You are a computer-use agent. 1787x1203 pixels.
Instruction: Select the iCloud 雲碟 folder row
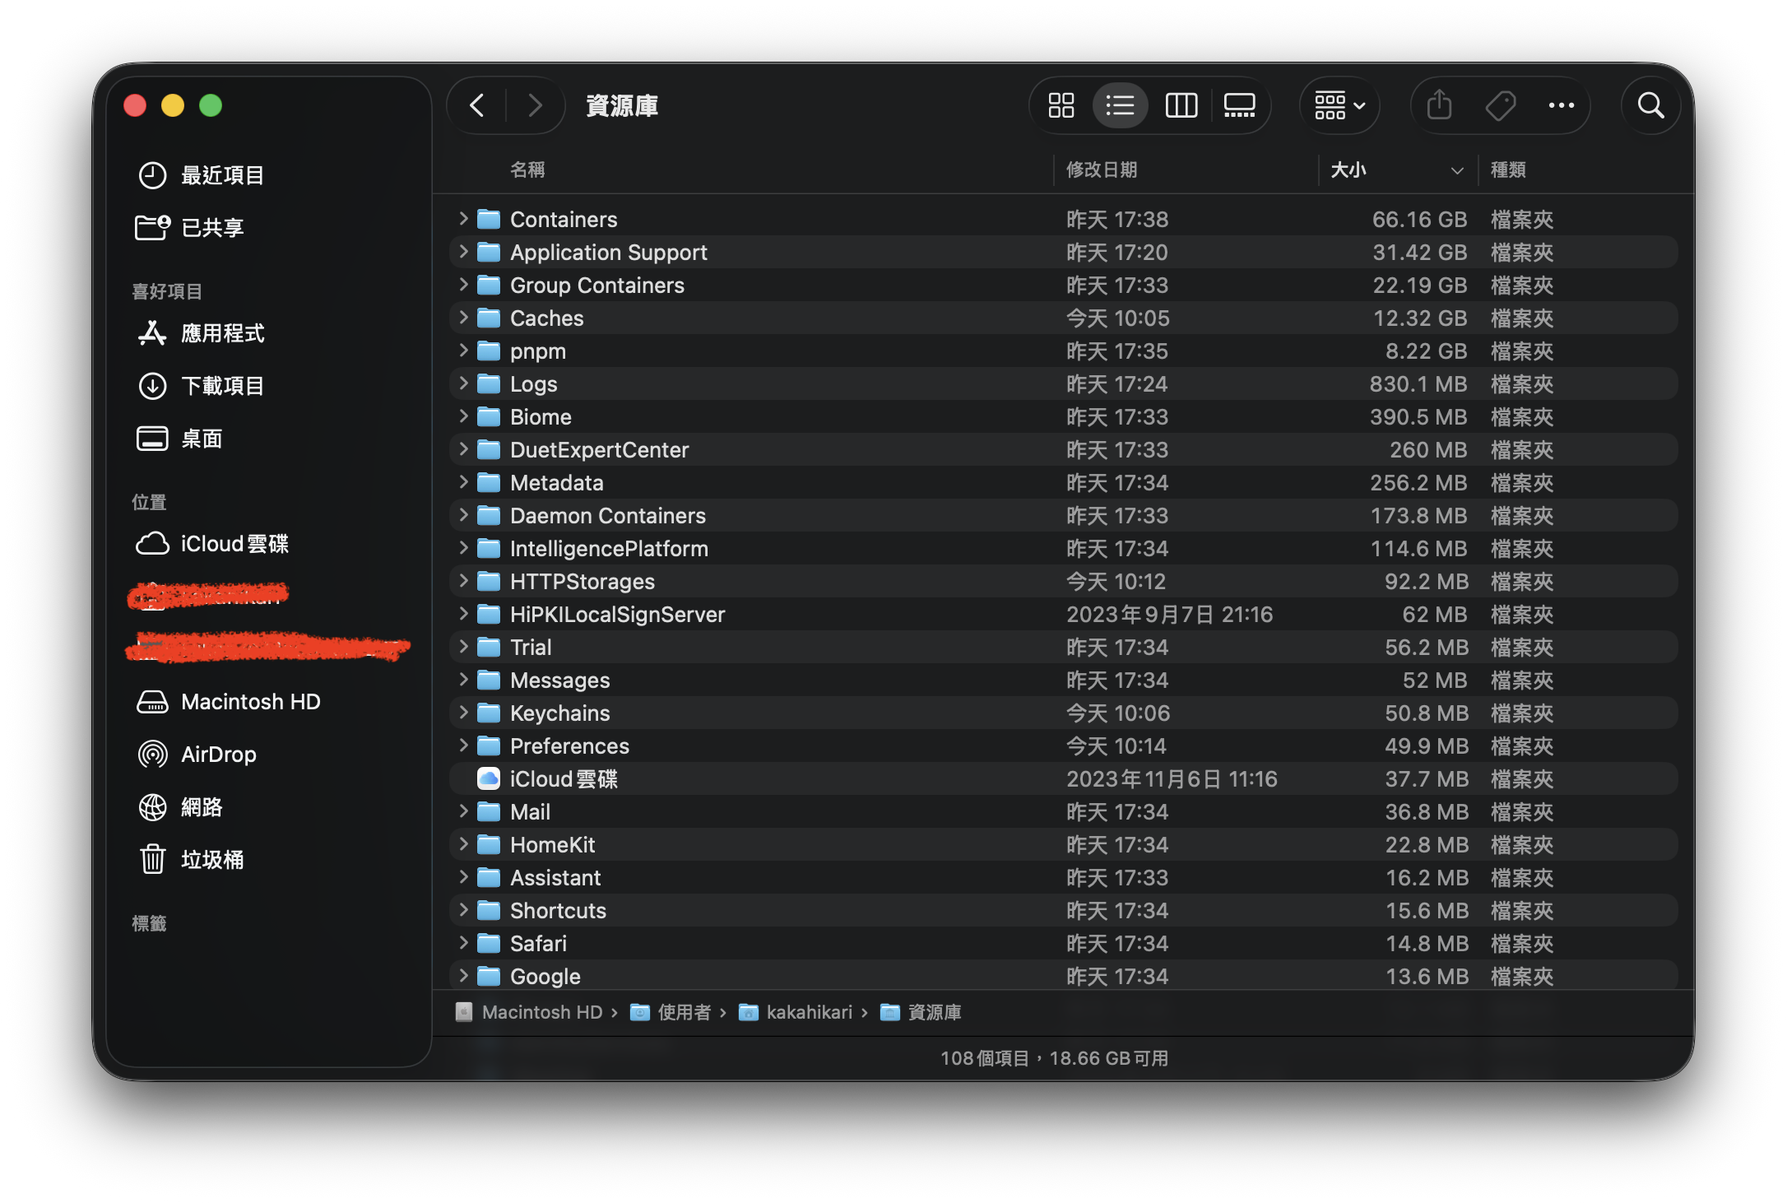tap(564, 779)
